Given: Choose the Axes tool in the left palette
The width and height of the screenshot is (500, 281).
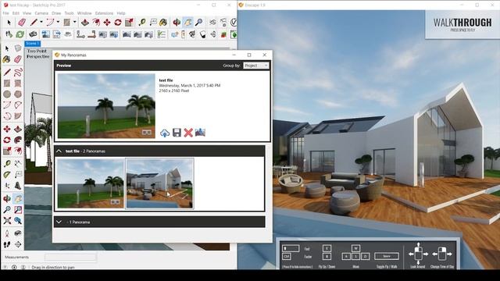Looking at the screenshot, I should (x=7, y=186).
